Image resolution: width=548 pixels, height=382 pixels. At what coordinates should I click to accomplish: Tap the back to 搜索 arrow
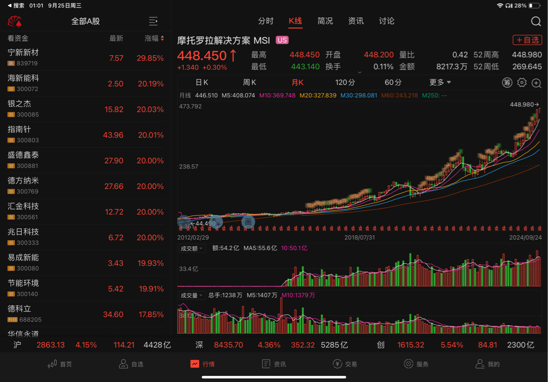click(x=16, y=5)
